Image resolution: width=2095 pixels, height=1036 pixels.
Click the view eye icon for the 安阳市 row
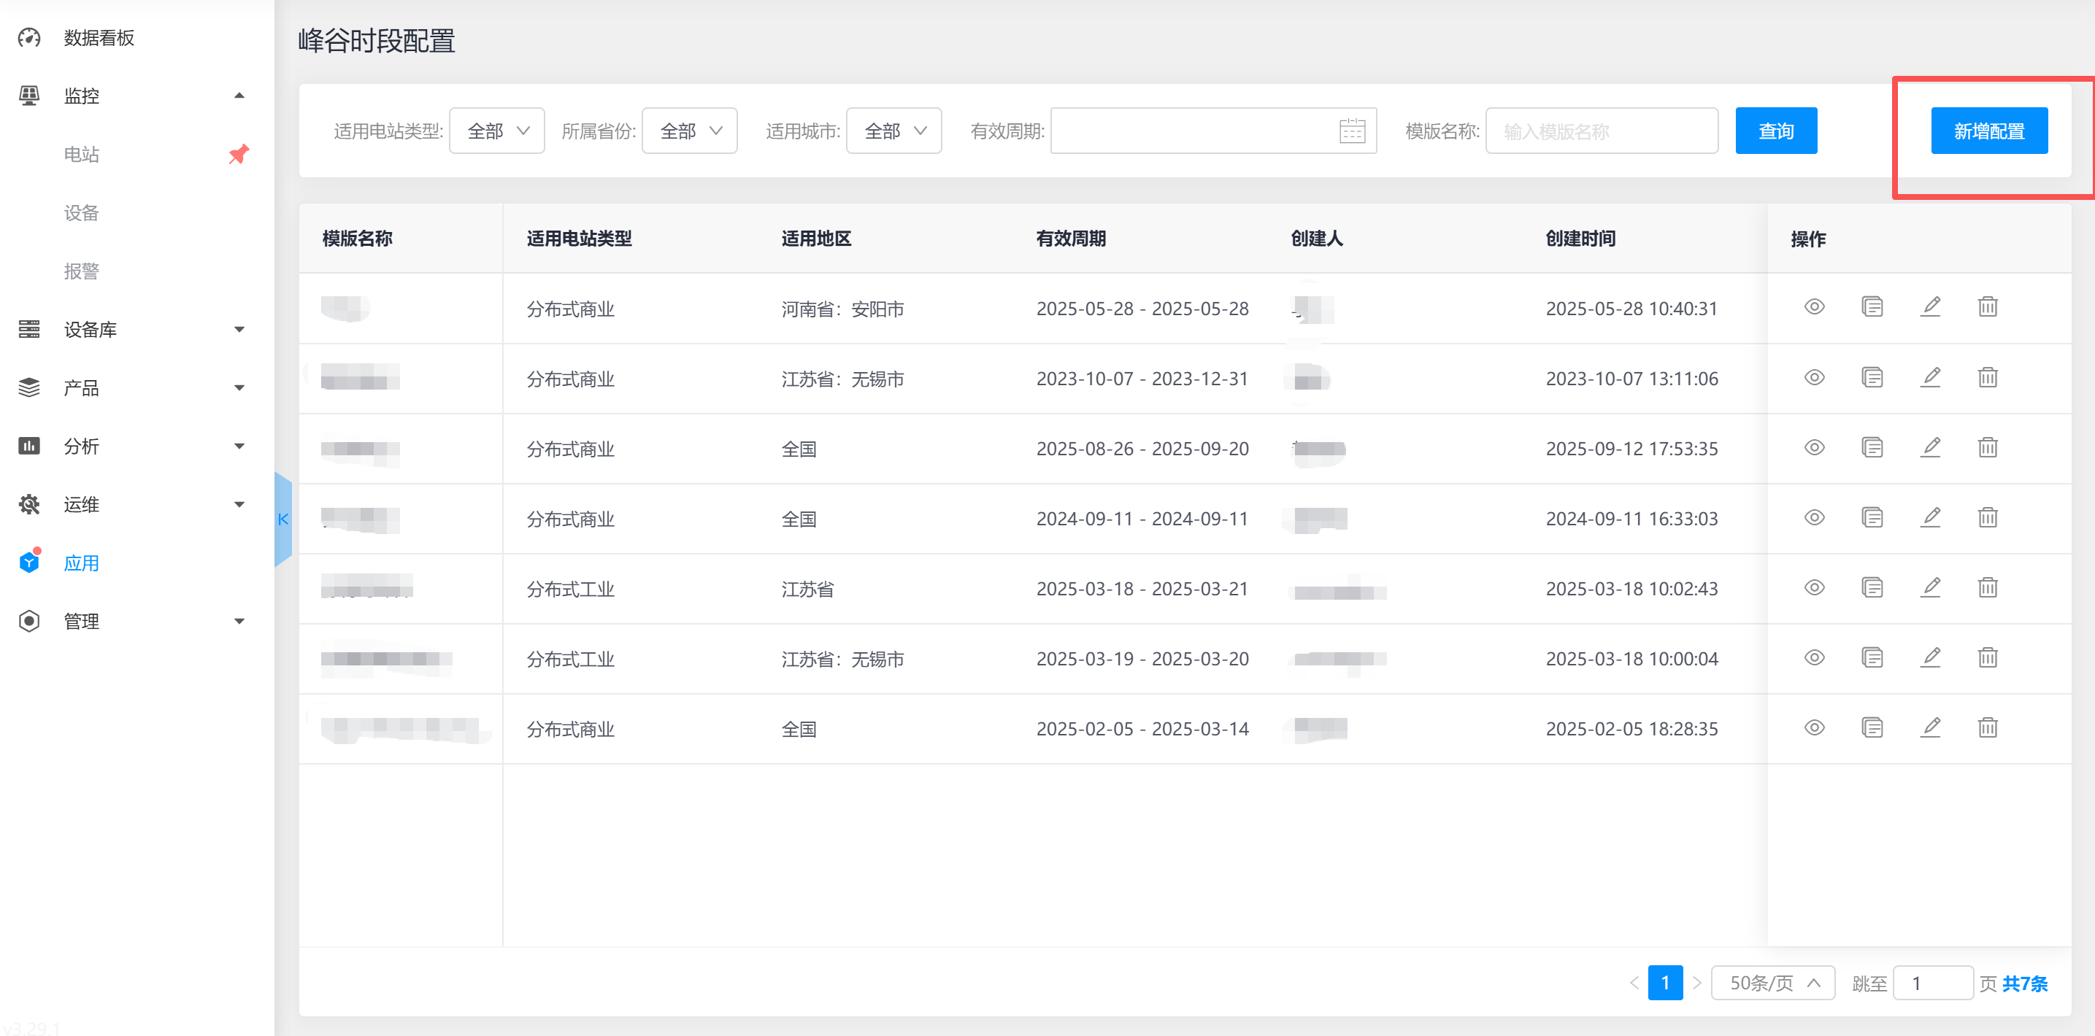1814,307
